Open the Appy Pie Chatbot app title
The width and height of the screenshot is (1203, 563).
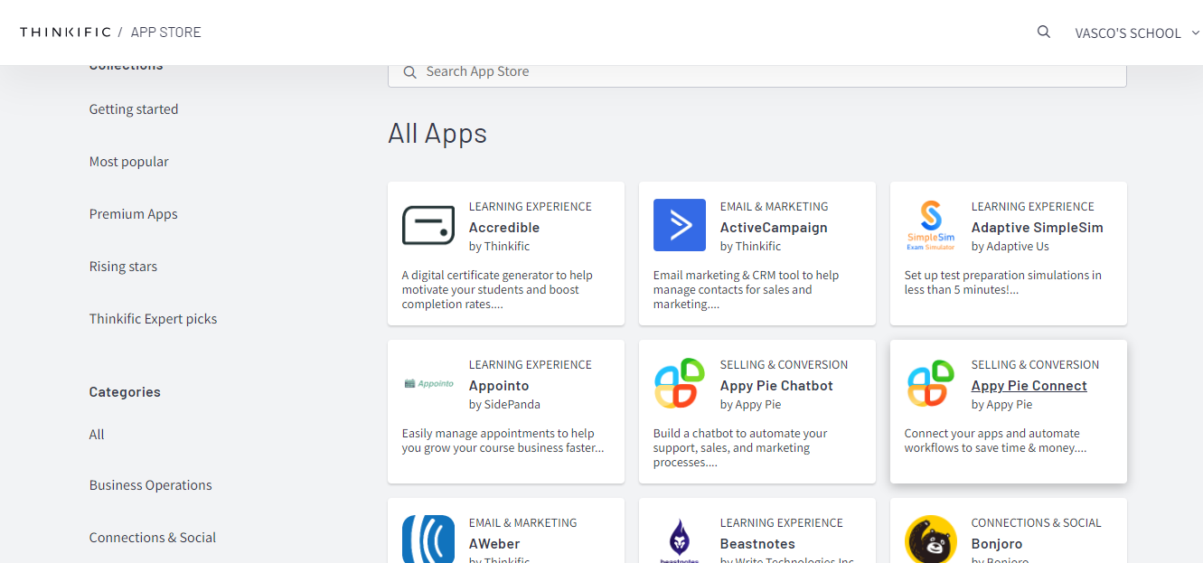[776, 386]
